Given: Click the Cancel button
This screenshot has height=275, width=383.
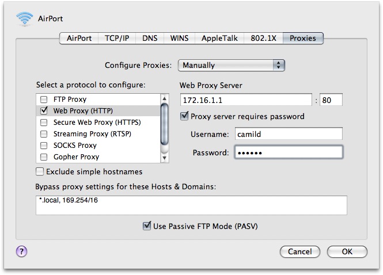Looking at the screenshot, I should [x=299, y=251].
